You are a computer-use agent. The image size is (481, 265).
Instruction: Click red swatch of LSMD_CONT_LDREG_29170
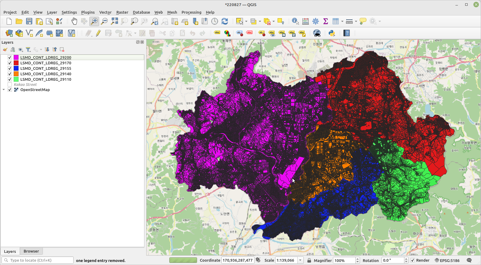tap(16, 63)
